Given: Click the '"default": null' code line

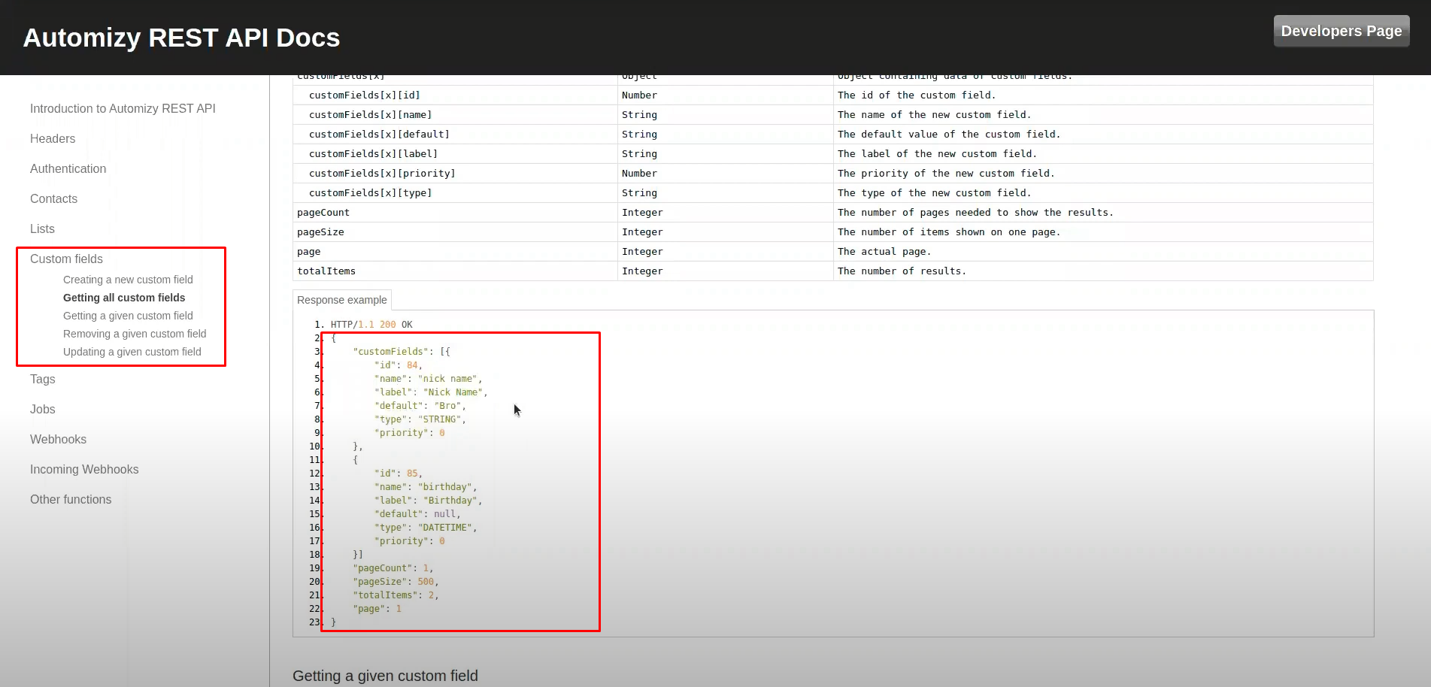Looking at the screenshot, I should click(417, 514).
